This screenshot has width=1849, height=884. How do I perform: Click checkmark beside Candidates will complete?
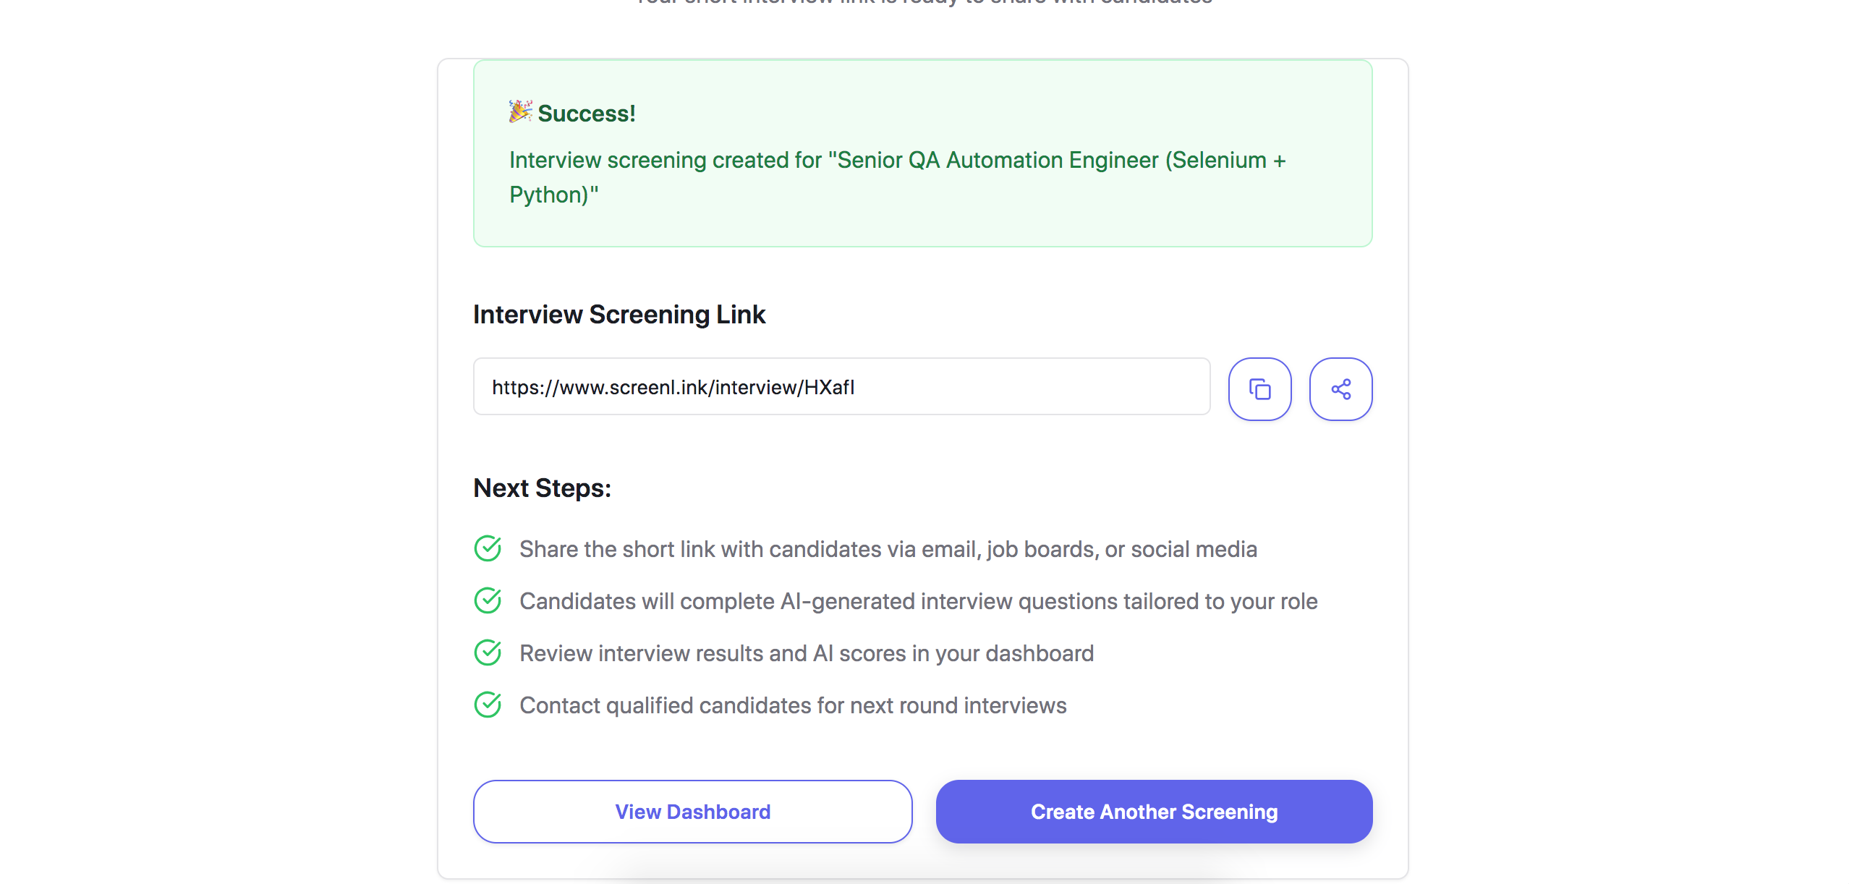[488, 601]
